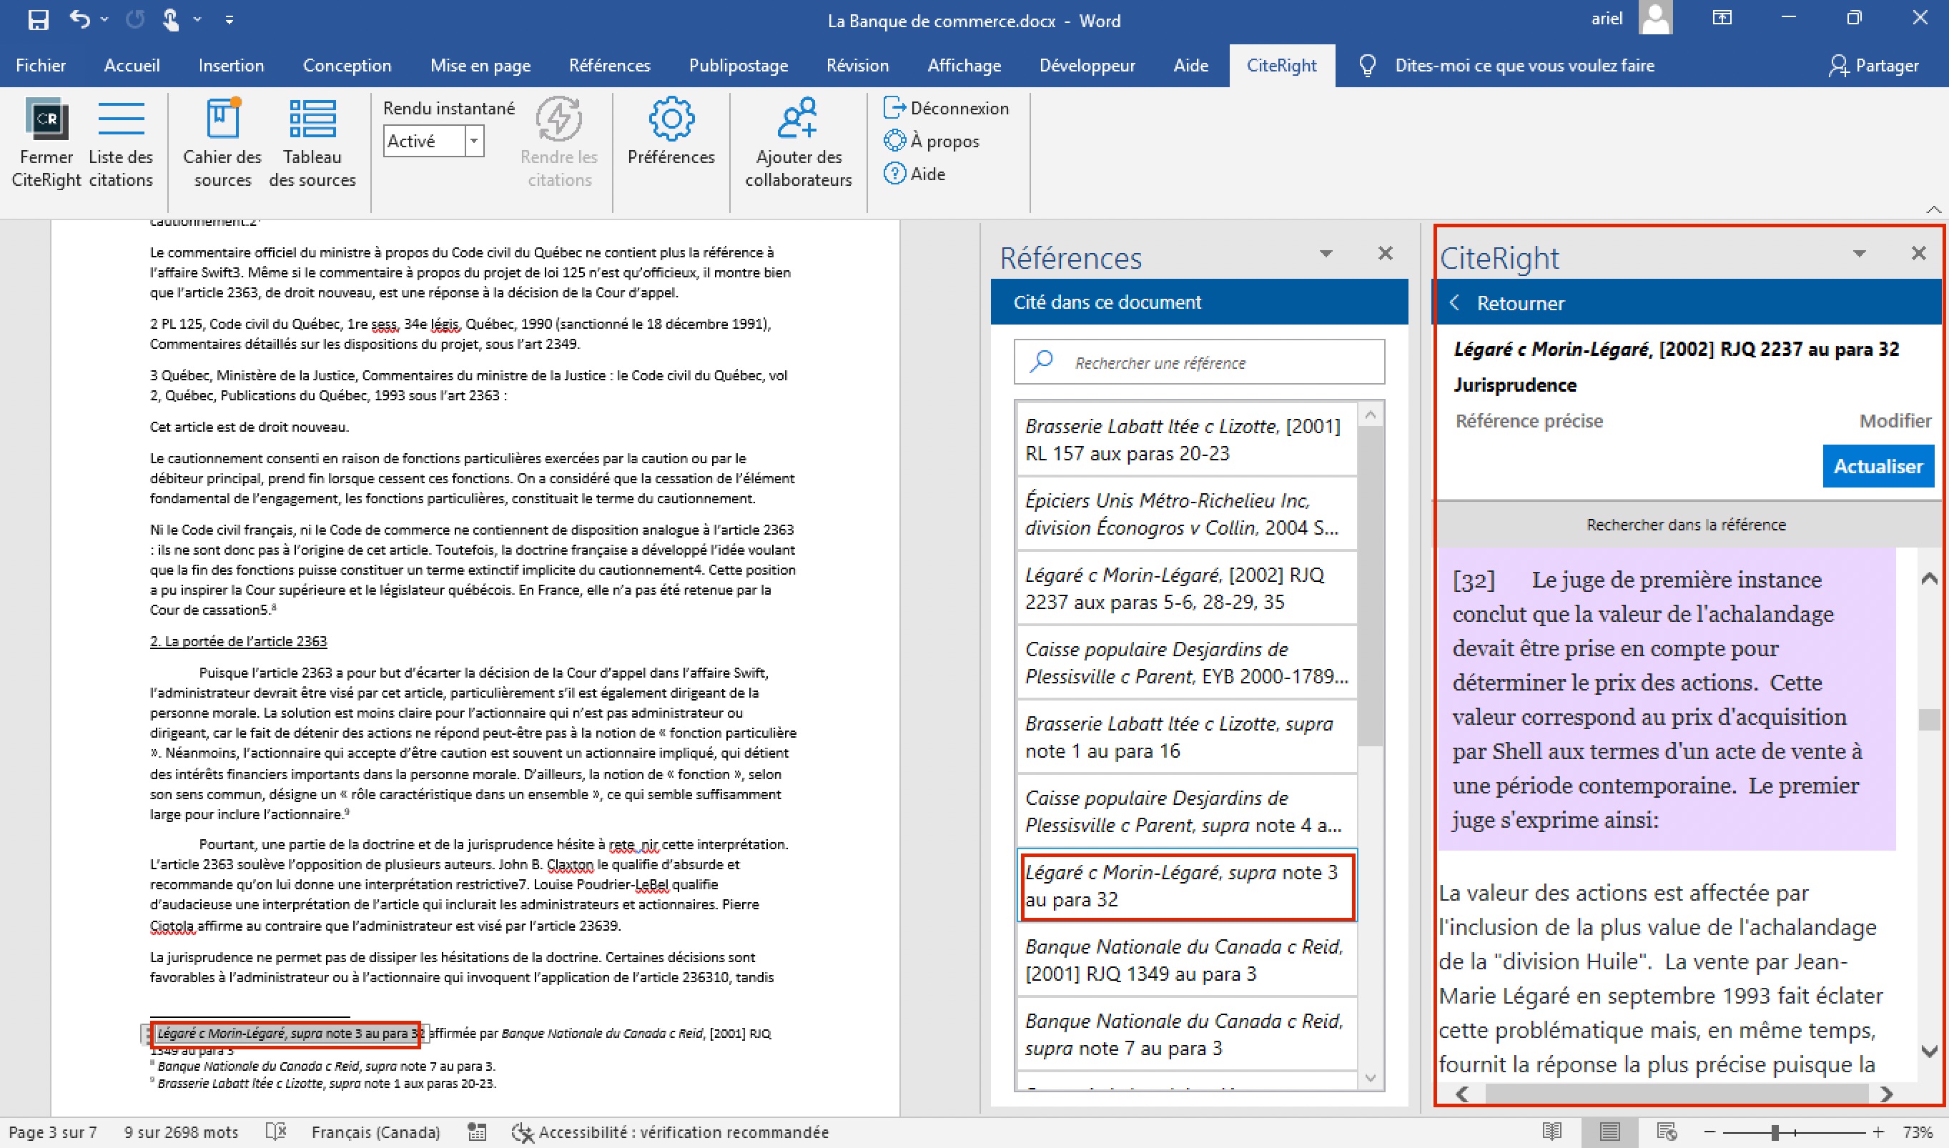Click the lightbulb Tell Me icon
This screenshot has width=1949, height=1148.
pos(1367,66)
